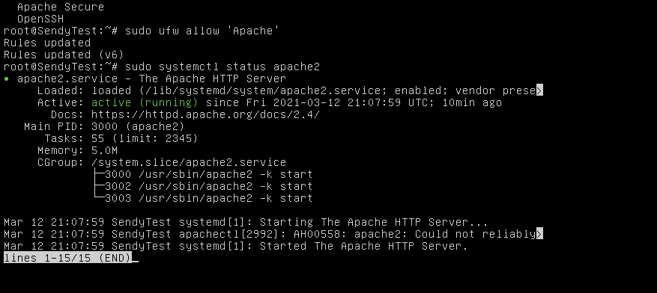Click the last tree branch before PID 3003
This screenshot has width=657, height=293.
(98, 198)
